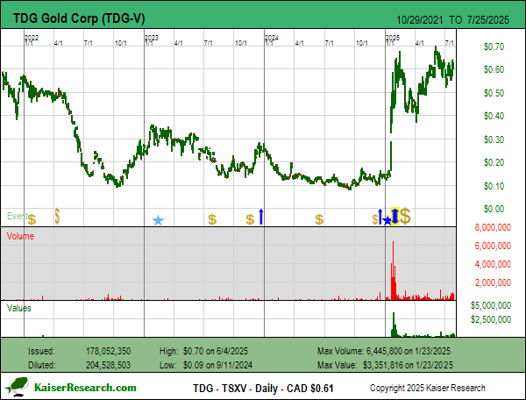
Task: Click the 2025 year label on the time axis
Action: [393, 38]
